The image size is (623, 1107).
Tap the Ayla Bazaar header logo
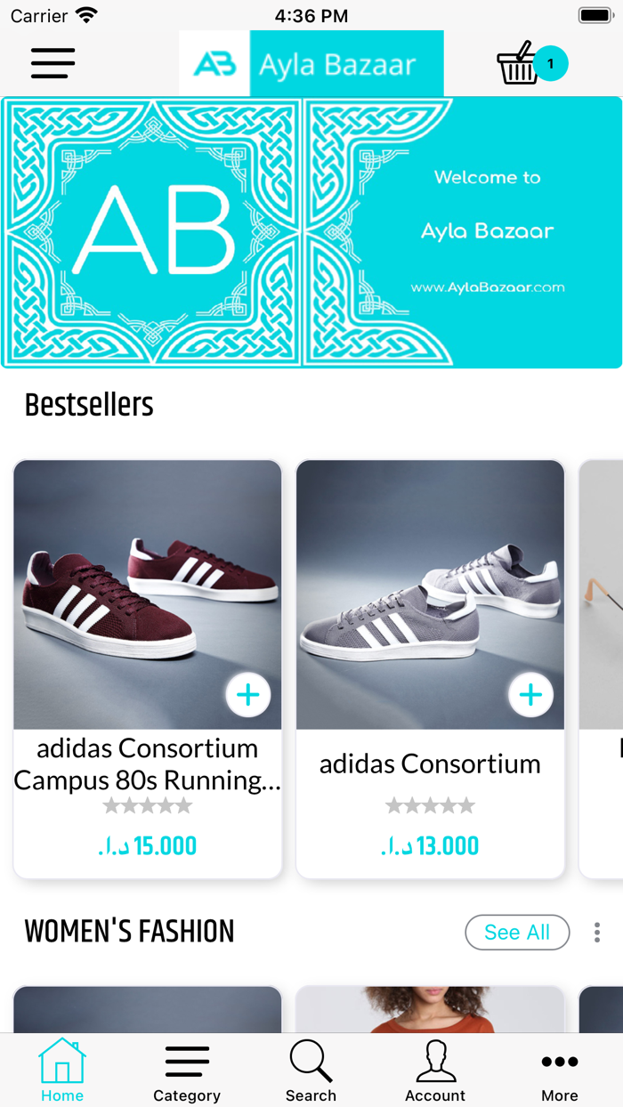point(311,64)
